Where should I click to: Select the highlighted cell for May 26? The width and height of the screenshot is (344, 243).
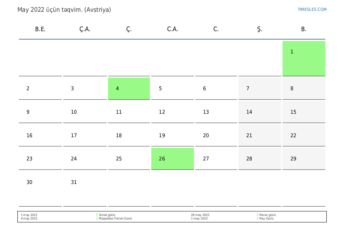172,159
